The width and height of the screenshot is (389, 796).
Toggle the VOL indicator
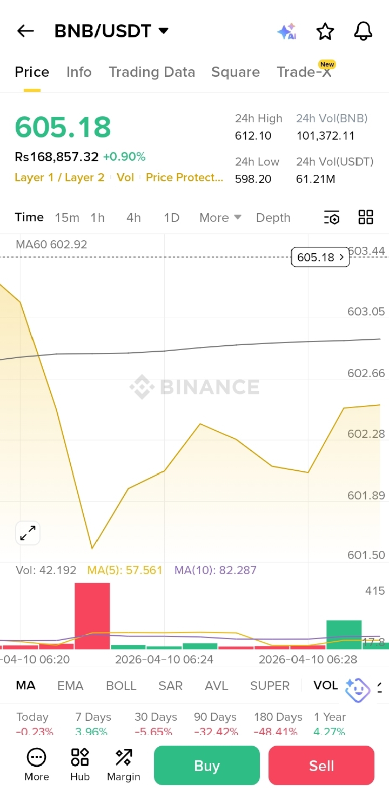point(325,686)
